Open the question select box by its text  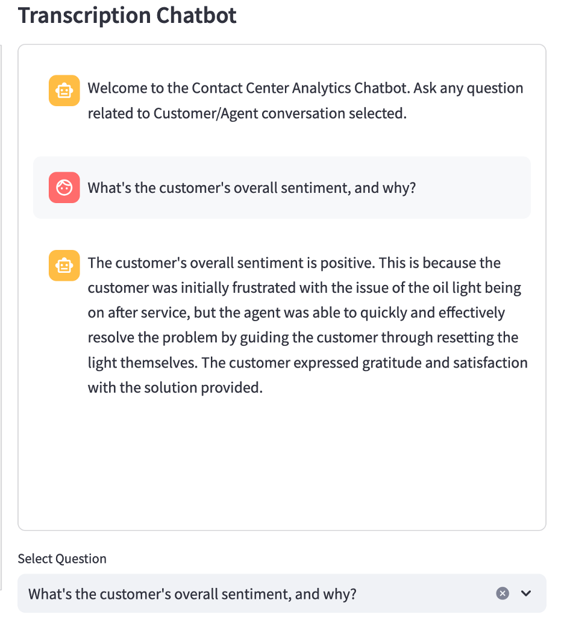pos(193,594)
